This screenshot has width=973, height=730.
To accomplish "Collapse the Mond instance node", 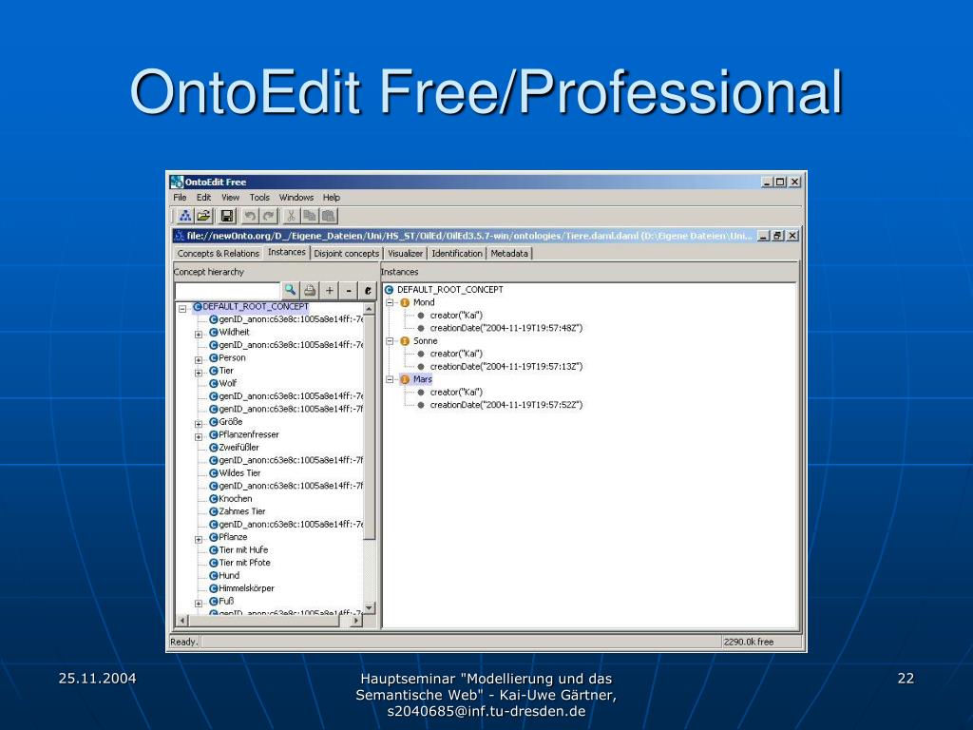I will (x=390, y=303).
